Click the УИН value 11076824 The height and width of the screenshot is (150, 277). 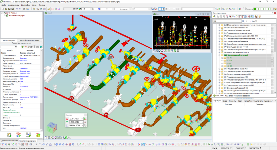pos(24,128)
